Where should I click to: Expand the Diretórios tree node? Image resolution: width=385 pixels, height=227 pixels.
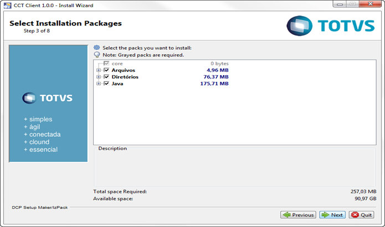pyautogui.click(x=99, y=77)
